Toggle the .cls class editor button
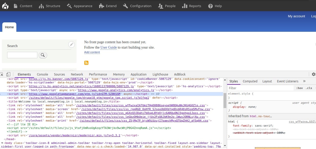Screen dimensions: 316x149 (309, 88)
